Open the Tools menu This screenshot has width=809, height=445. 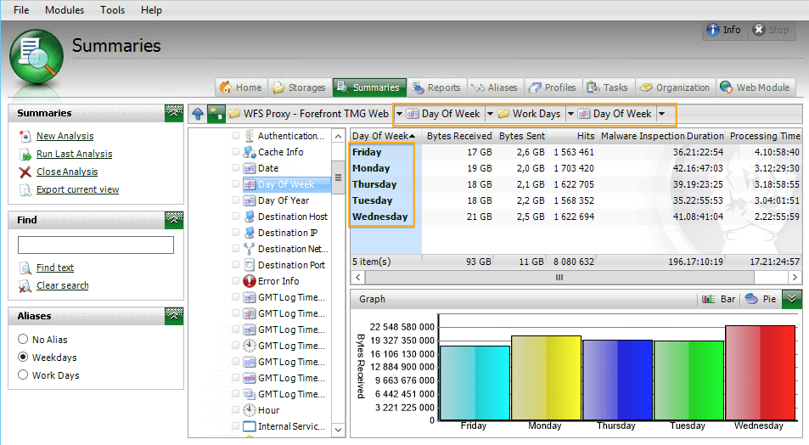click(112, 10)
